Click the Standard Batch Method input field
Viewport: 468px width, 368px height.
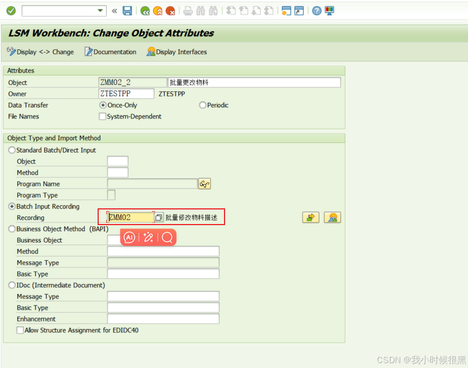[x=118, y=173]
